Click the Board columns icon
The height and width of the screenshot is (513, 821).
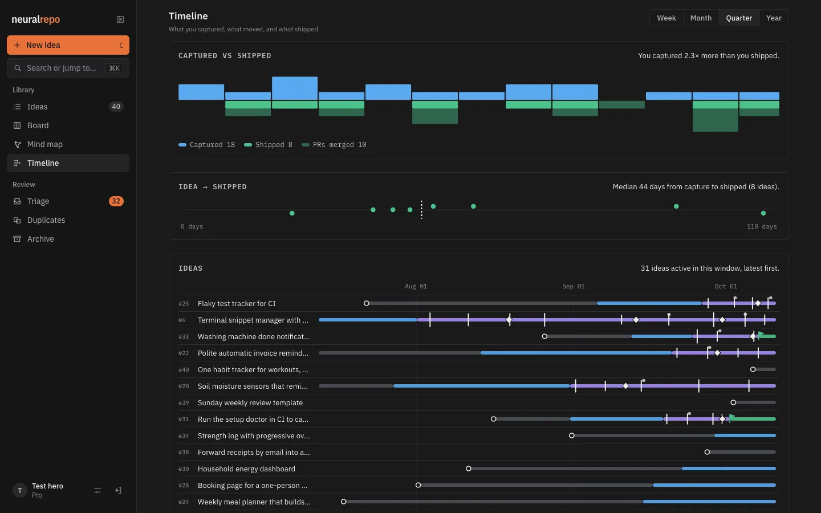coord(17,125)
